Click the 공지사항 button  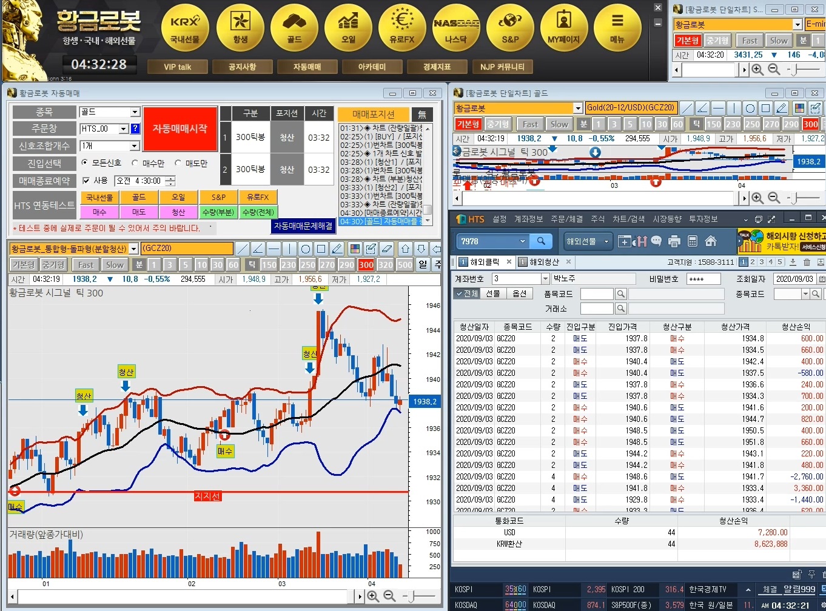[x=242, y=67]
